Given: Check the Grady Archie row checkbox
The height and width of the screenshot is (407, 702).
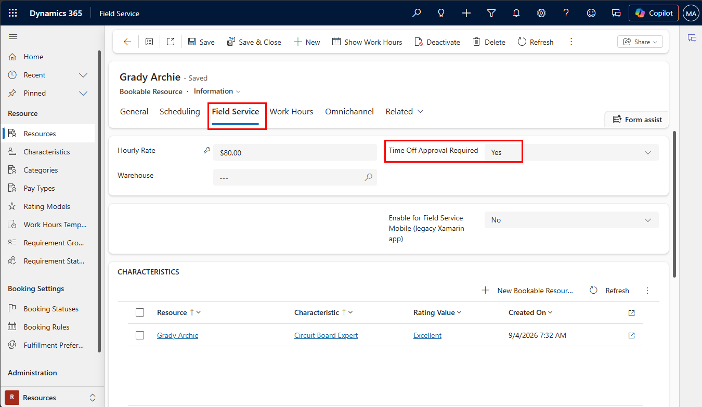Looking at the screenshot, I should 140,335.
